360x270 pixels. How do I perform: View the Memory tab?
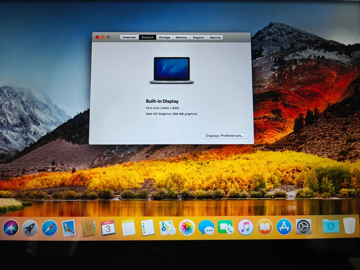181,37
